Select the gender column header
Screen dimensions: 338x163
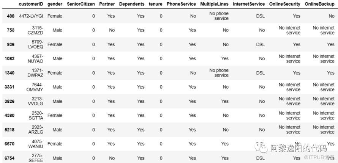click(x=55, y=4)
